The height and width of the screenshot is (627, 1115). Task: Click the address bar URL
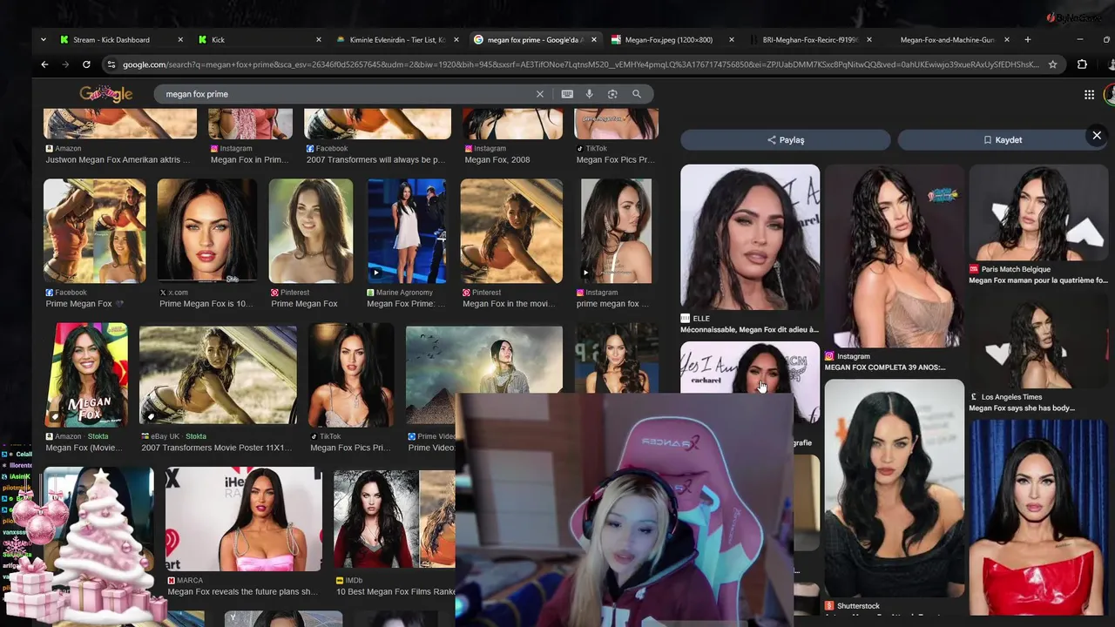point(580,64)
